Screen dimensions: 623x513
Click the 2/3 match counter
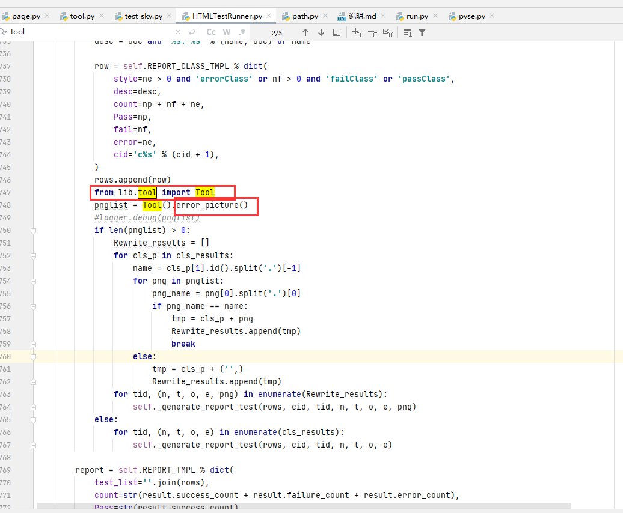[x=277, y=33]
